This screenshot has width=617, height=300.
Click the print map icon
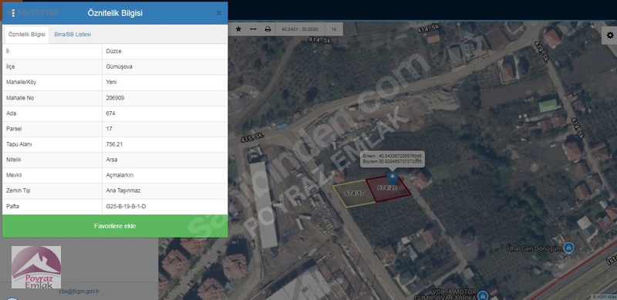268,29
